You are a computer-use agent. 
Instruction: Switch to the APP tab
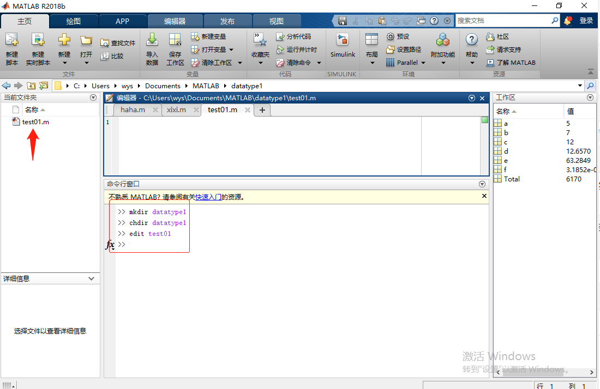122,21
